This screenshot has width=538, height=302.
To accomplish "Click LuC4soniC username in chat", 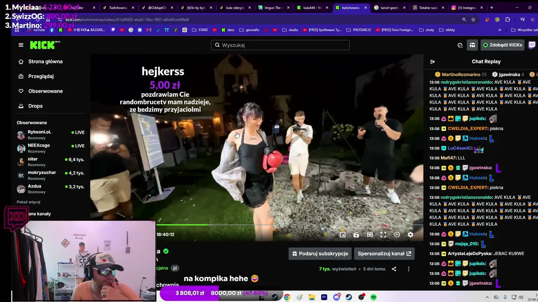I will pyautogui.click(x=459, y=148).
